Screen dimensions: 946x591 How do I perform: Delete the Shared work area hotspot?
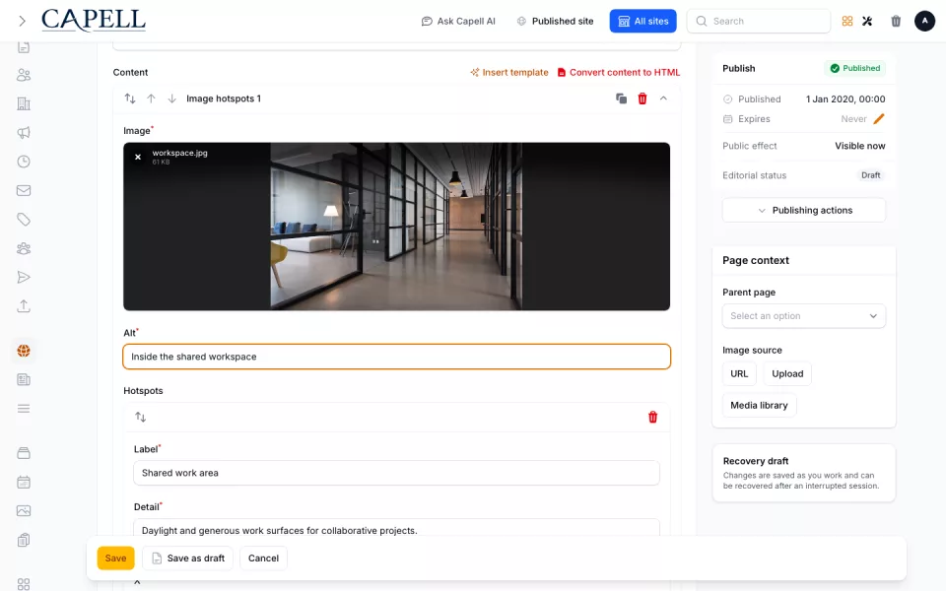pos(652,417)
